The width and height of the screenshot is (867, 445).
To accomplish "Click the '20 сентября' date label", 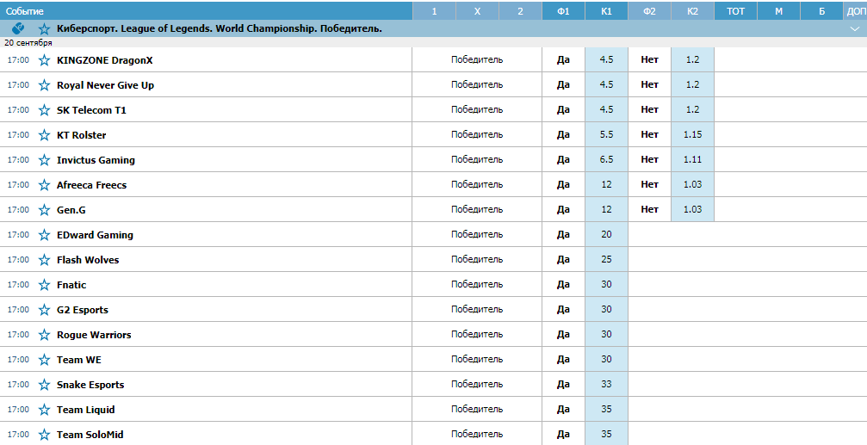I will (x=28, y=42).
